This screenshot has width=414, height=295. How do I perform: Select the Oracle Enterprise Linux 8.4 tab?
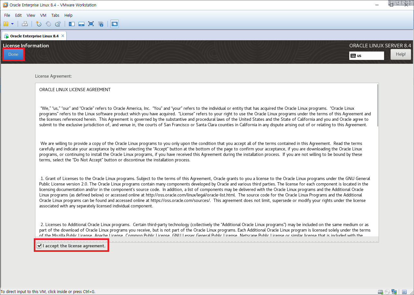pyautogui.click(x=34, y=36)
